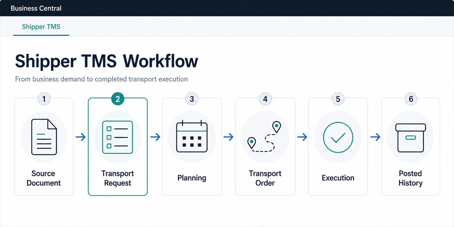The height and width of the screenshot is (227, 454).
Task: Click the Source Document page icon
Action: coord(44,137)
